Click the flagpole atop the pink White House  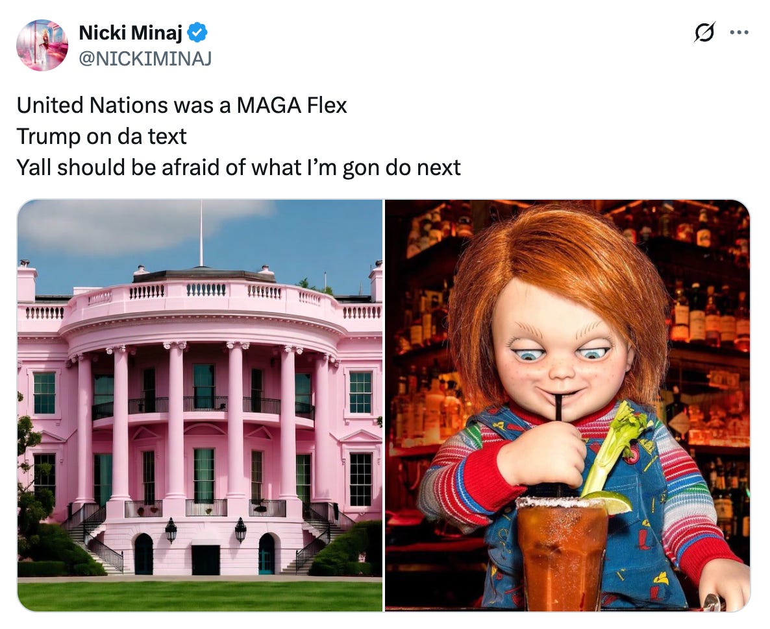(x=201, y=233)
